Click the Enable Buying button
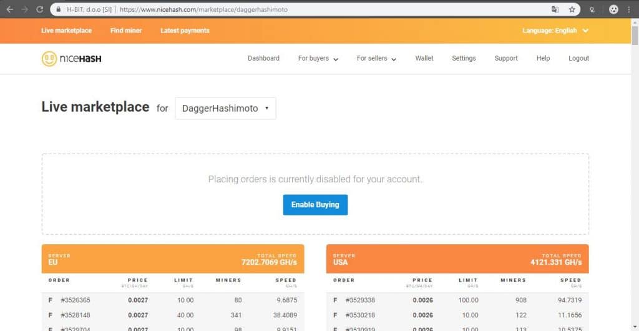Screen dimensions: 639x331 click(315, 205)
